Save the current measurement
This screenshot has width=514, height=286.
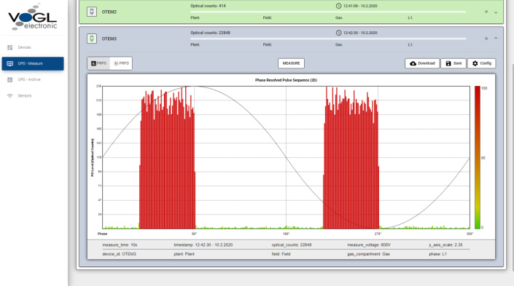pos(453,63)
